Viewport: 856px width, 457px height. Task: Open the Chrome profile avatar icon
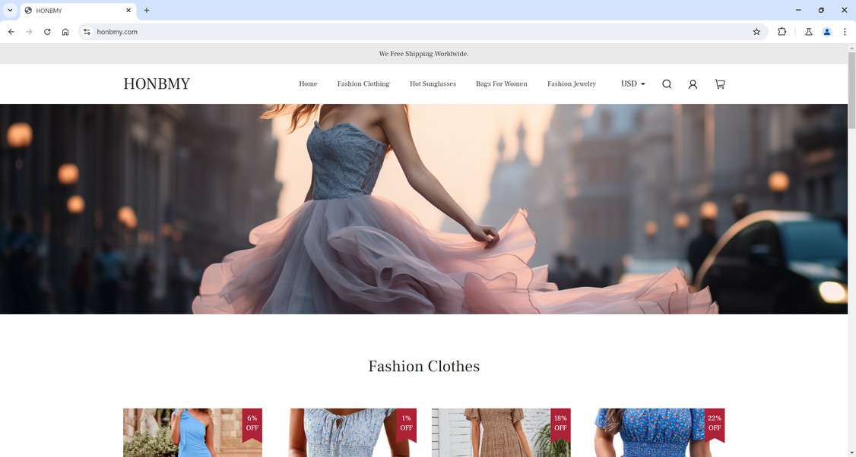coord(827,32)
